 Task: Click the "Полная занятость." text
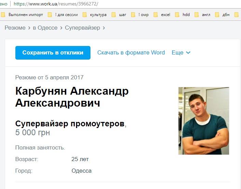pyautogui.click(x=40, y=147)
